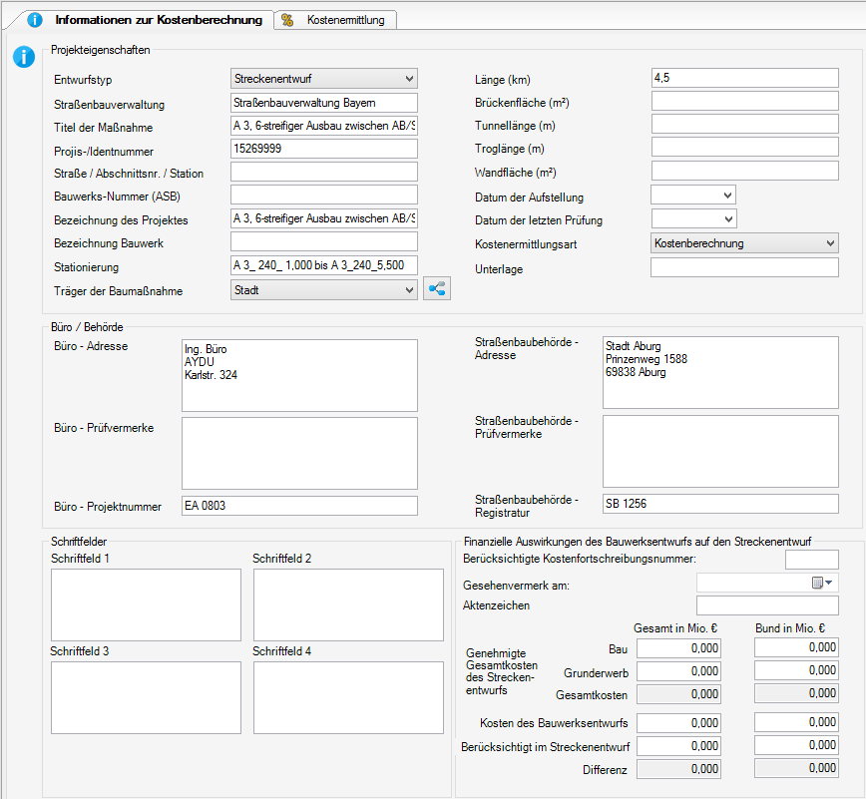The width and height of the screenshot is (866, 799).
Task: Click the Bezeichnung des Projektes field
Action: click(323, 218)
